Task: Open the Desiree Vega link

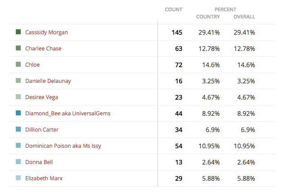Action: point(42,97)
